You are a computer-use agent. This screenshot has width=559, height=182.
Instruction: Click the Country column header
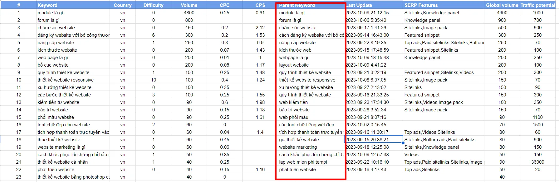123,5
